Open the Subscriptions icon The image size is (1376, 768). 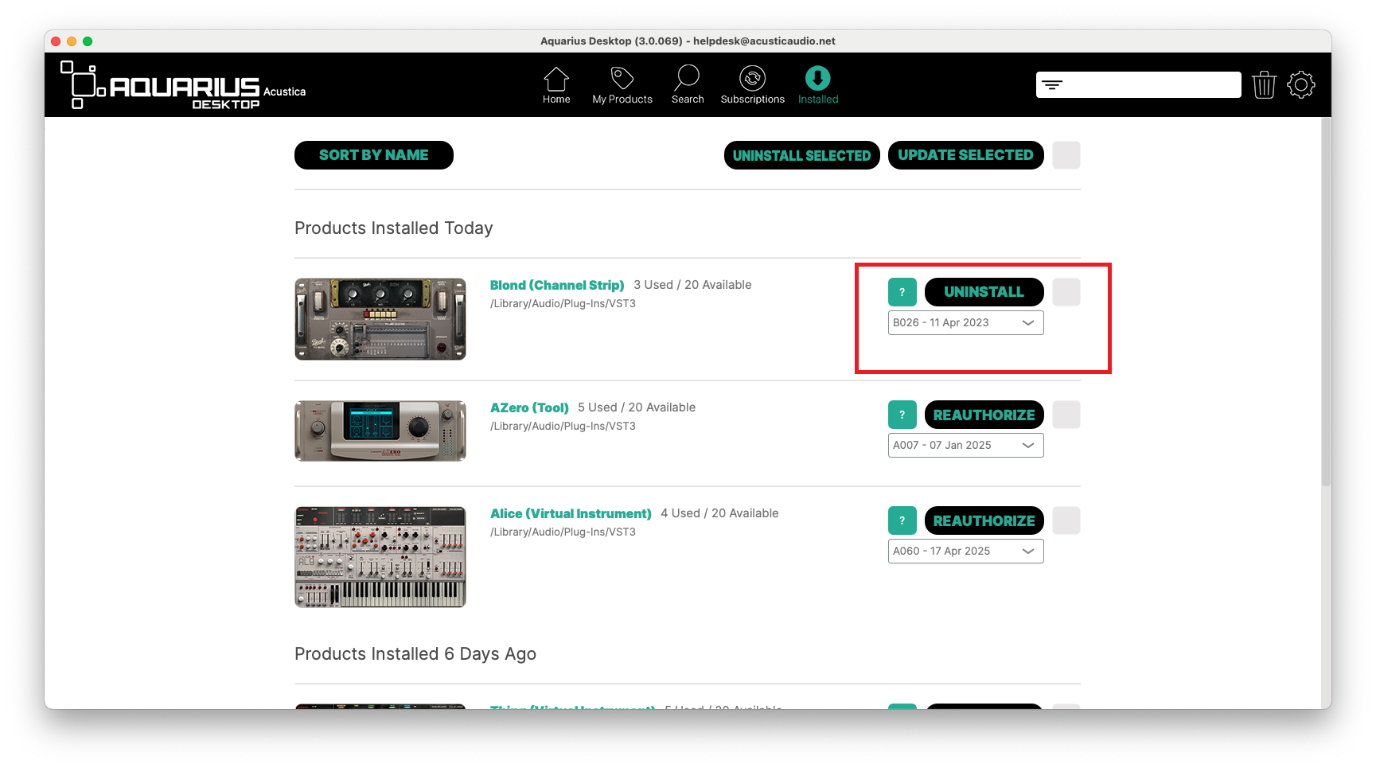[x=752, y=78]
